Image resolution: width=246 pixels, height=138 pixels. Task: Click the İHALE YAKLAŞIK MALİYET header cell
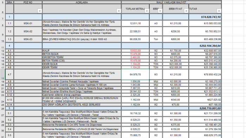point(171,2)
